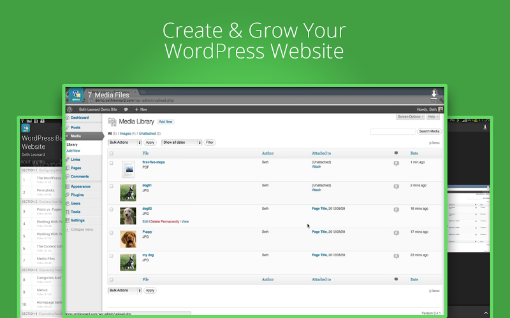Click the Media Library heading icon
Viewport: 510px width, 318px height.
112,122
